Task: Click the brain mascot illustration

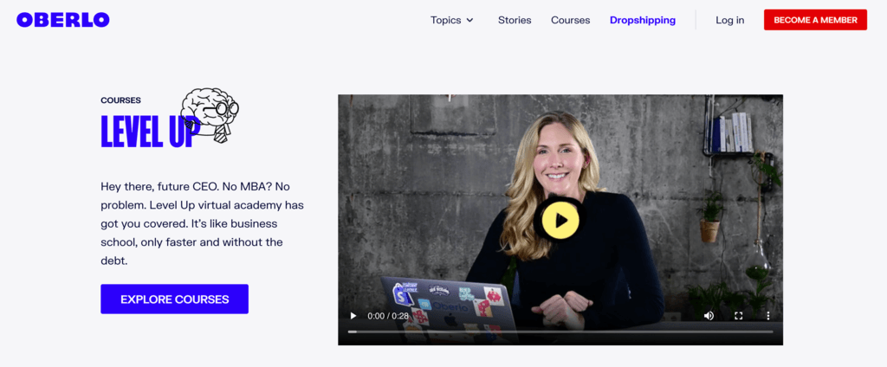Action: point(210,115)
